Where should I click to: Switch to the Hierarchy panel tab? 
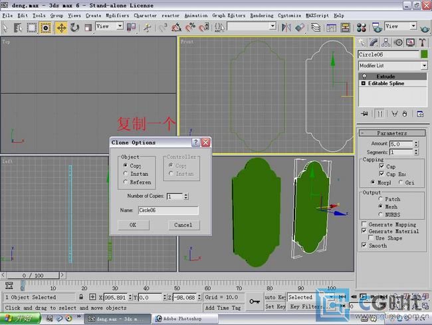[x=387, y=42]
